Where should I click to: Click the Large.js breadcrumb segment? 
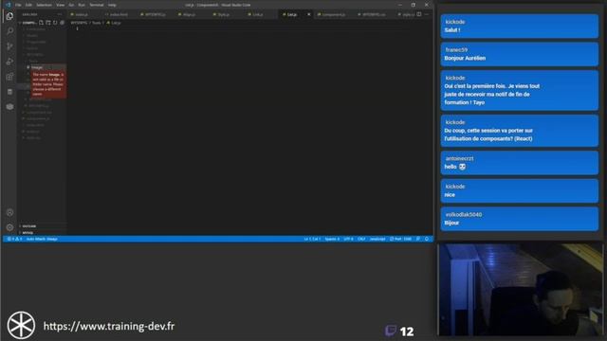click(x=114, y=23)
